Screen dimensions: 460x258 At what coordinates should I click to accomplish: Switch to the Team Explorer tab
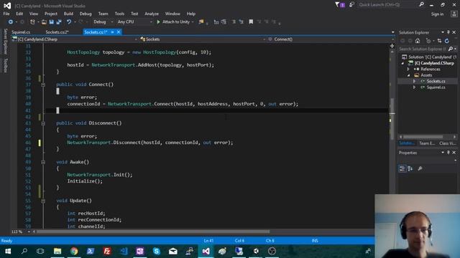[x=426, y=143]
